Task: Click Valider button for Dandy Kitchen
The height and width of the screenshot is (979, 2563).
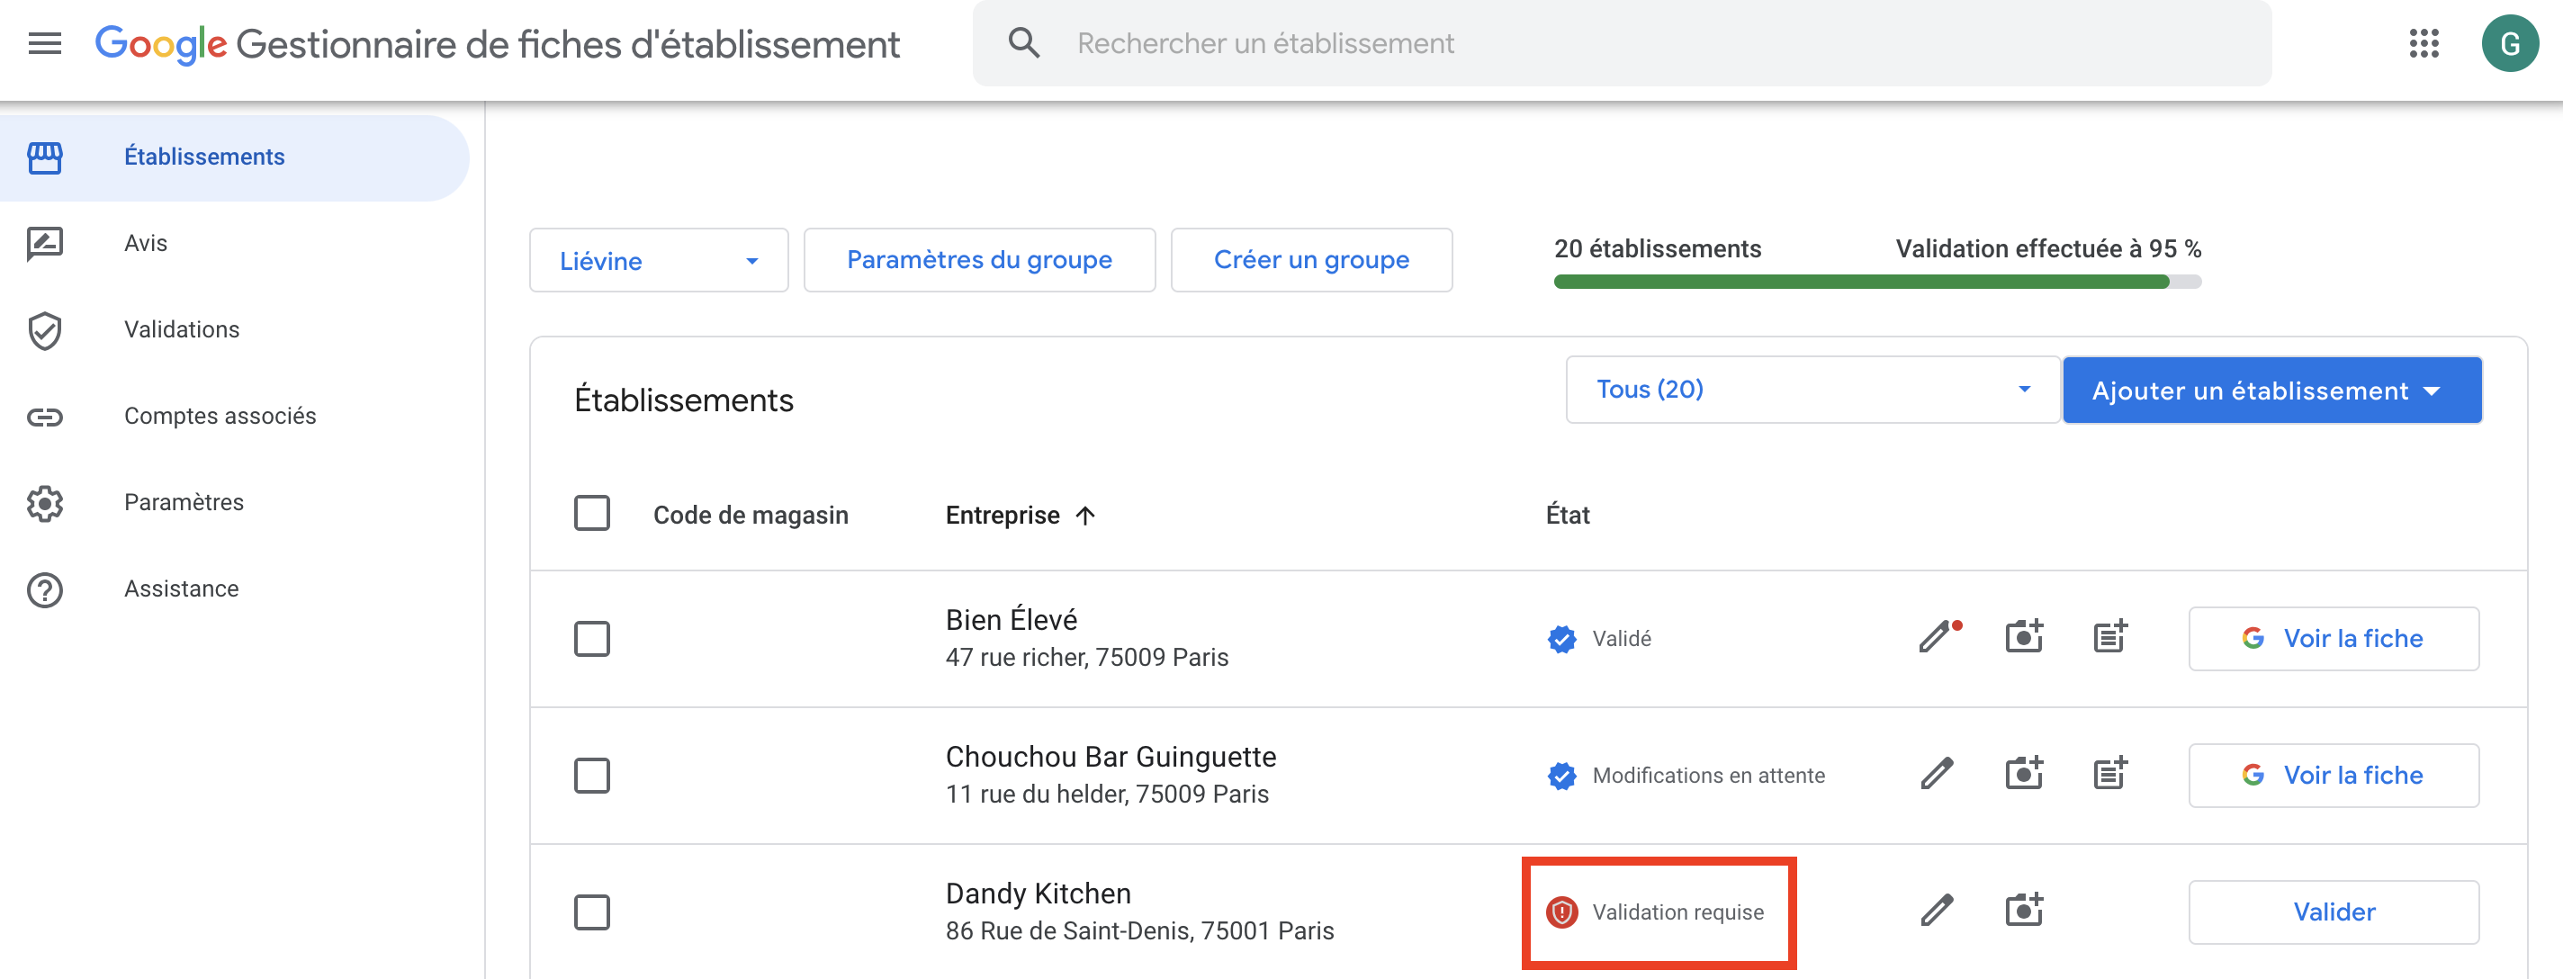Action: click(x=2333, y=912)
